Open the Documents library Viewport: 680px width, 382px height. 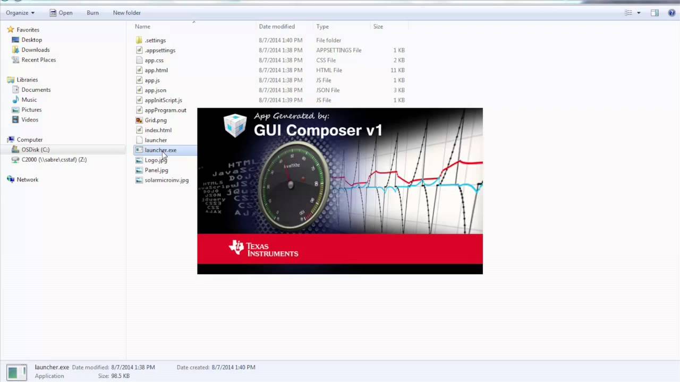pos(36,90)
